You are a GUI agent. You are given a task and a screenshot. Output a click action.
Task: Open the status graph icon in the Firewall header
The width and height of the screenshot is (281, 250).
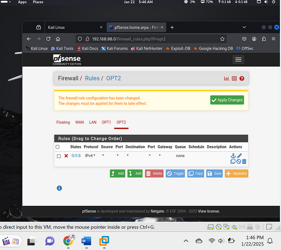click(x=227, y=79)
